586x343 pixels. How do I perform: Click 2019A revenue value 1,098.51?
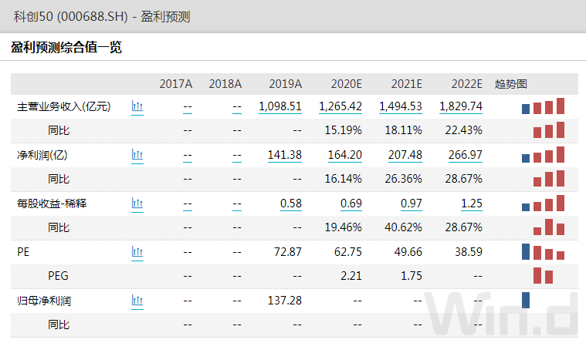(x=280, y=106)
